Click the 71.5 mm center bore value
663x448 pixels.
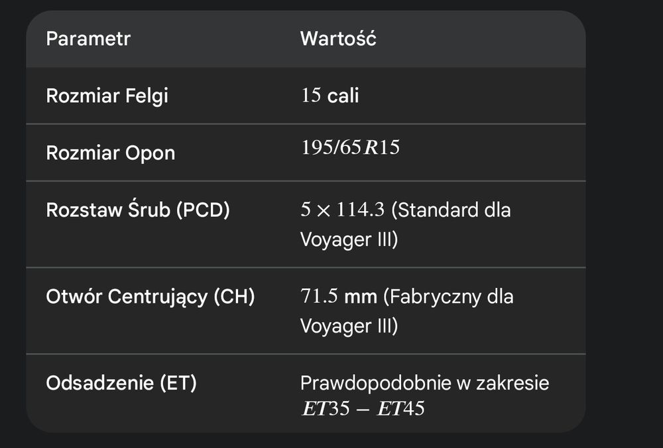pos(338,297)
